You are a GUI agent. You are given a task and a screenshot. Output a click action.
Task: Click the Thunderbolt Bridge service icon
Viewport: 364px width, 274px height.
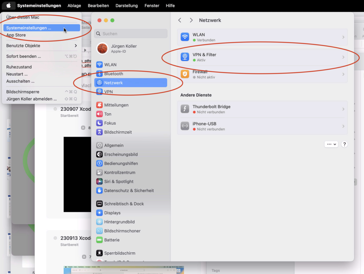(185, 109)
